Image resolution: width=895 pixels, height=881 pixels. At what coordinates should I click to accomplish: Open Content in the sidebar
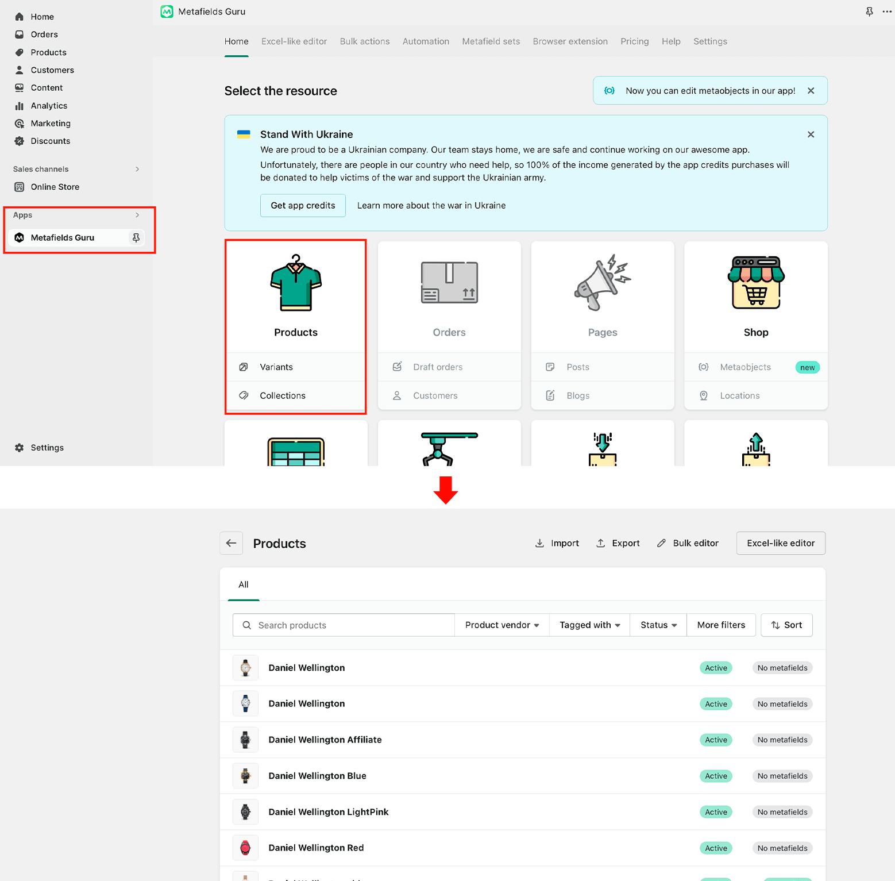(x=47, y=88)
